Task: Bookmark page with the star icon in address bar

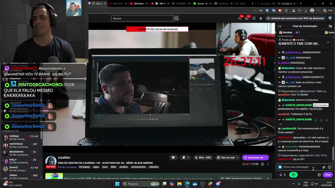Action: pyautogui.click(x=255, y=10)
